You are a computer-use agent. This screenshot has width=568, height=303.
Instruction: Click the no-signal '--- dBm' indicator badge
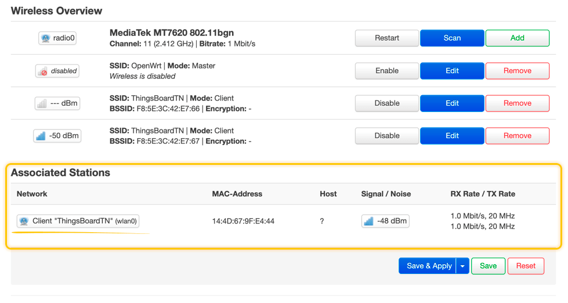click(57, 103)
